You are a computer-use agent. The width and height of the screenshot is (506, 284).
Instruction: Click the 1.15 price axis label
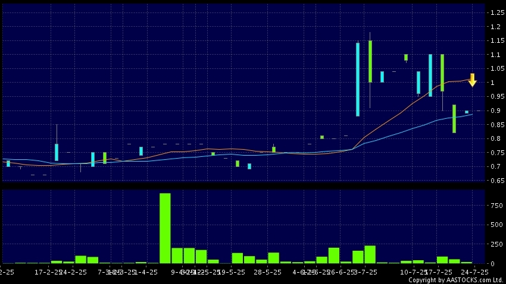click(x=497, y=40)
